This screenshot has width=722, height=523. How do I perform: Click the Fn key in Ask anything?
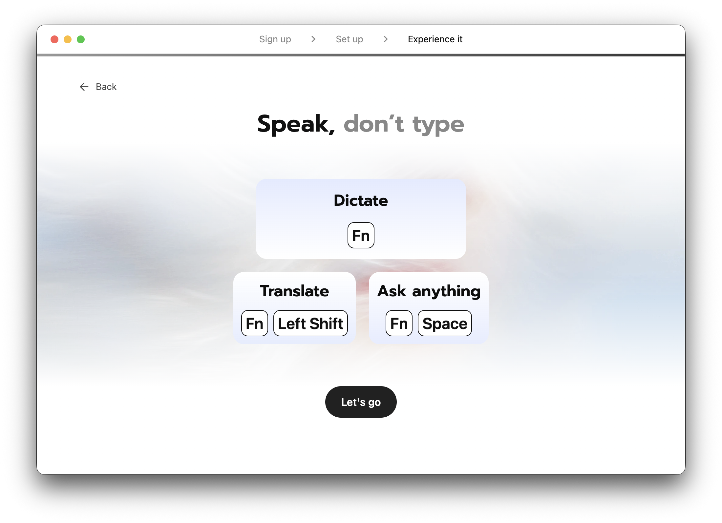(399, 324)
